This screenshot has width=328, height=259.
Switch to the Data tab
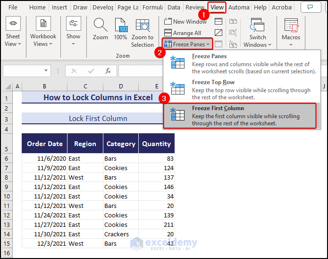click(x=174, y=8)
